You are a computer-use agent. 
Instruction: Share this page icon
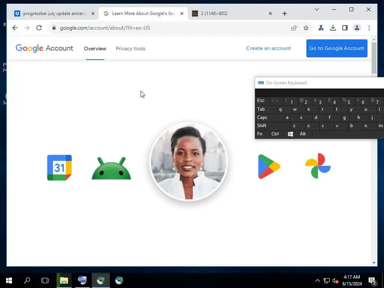(294, 28)
